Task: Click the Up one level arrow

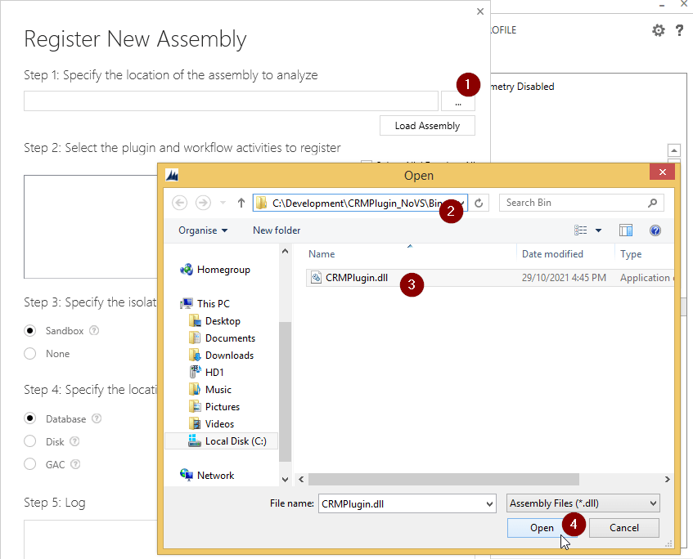Action: click(x=241, y=203)
